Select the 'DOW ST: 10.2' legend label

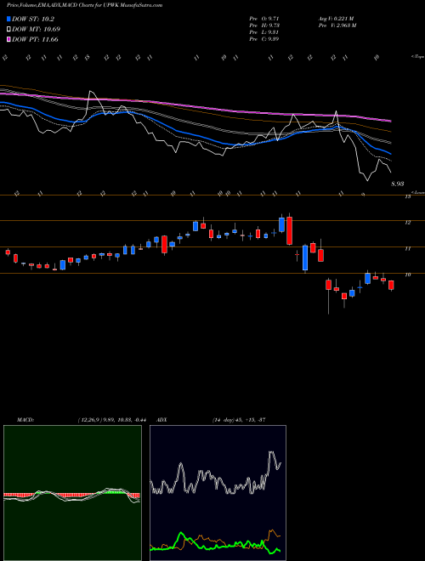tap(33, 20)
